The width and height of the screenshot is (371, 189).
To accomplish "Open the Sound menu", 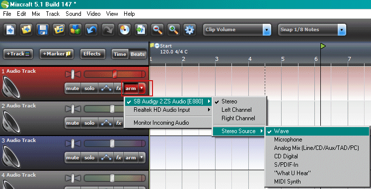I will pyautogui.click(x=74, y=14).
